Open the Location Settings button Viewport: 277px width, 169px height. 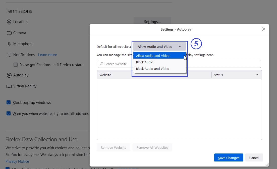point(152,21)
